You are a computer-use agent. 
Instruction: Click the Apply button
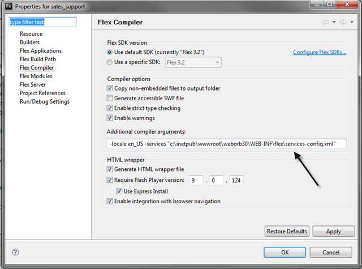[334, 231]
